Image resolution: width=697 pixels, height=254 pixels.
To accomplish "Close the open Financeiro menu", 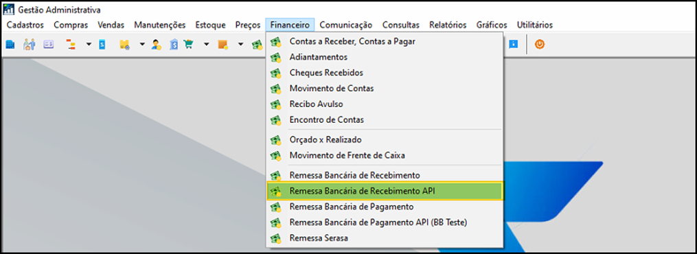I will click(290, 25).
